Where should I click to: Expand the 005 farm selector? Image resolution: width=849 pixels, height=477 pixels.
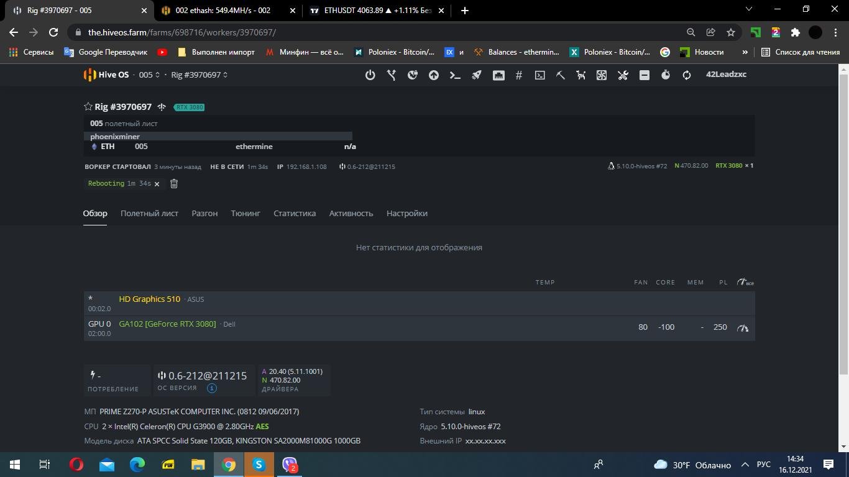[149, 75]
